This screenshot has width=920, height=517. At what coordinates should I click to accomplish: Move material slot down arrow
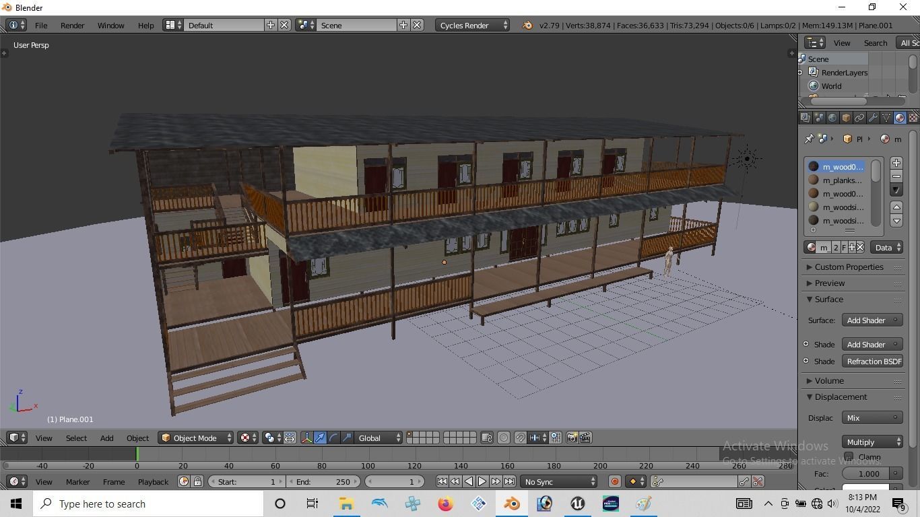tap(896, 221)
